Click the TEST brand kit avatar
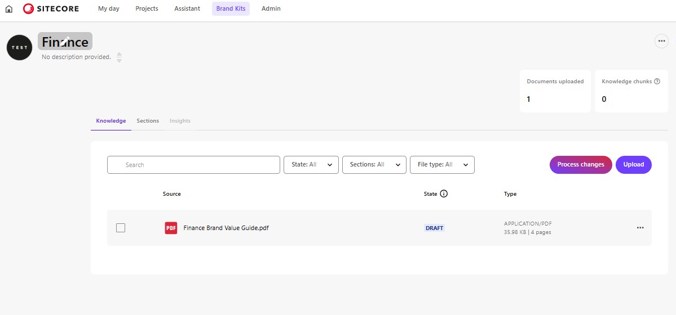The height and width of the screenshot is (315, 676). (x=19, y=47)
